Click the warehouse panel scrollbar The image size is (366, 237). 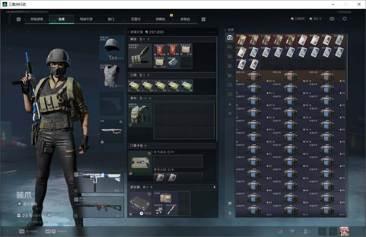347,67
